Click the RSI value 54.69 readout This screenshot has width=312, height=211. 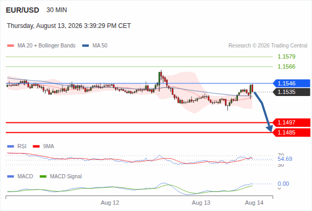click(285, 159)
